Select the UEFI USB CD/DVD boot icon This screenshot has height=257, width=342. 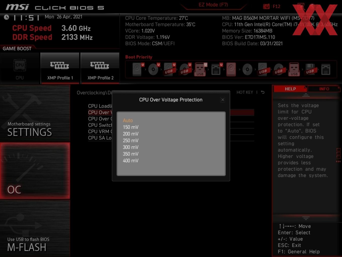pos(185,69)
